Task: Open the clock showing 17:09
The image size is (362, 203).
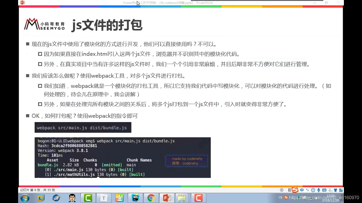Action: pos(330,198)
